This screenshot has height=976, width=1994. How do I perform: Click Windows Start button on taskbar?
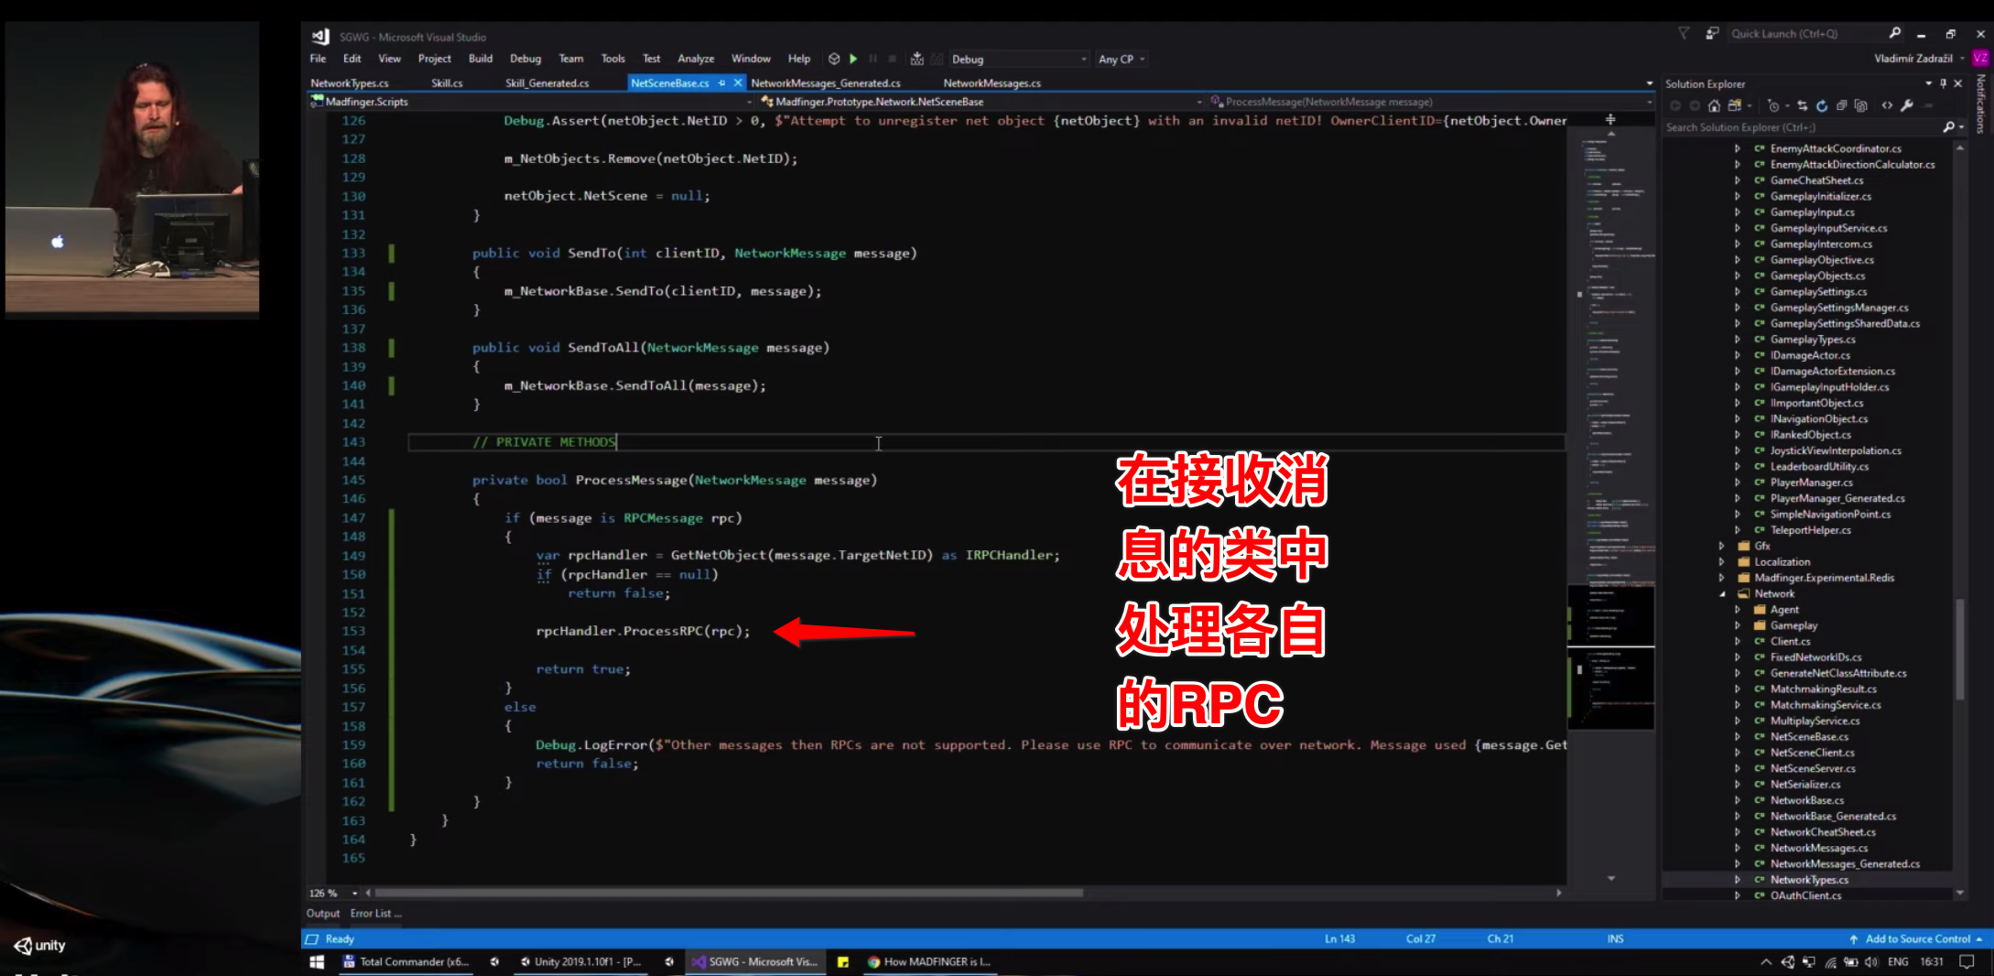click(317, 961)
